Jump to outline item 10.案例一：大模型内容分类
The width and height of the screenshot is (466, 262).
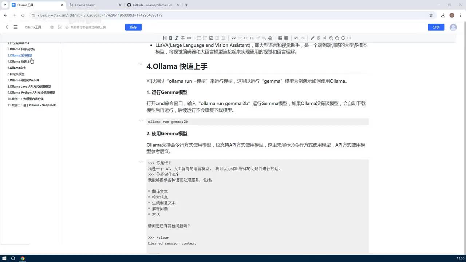[x=25, y=99]
